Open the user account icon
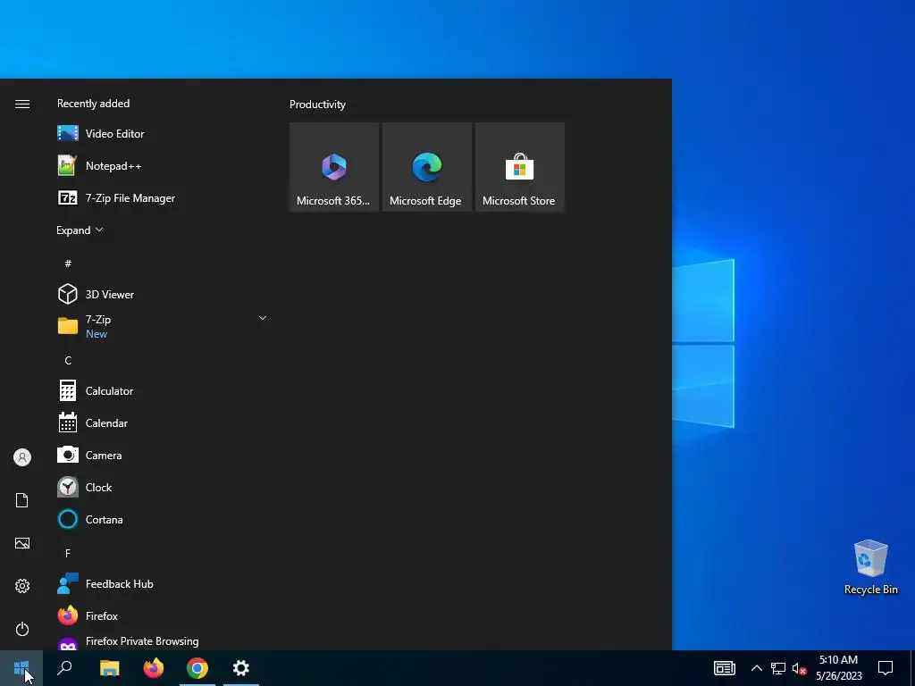Viewport: 915px width, 686px height. (x=22, y=457)
